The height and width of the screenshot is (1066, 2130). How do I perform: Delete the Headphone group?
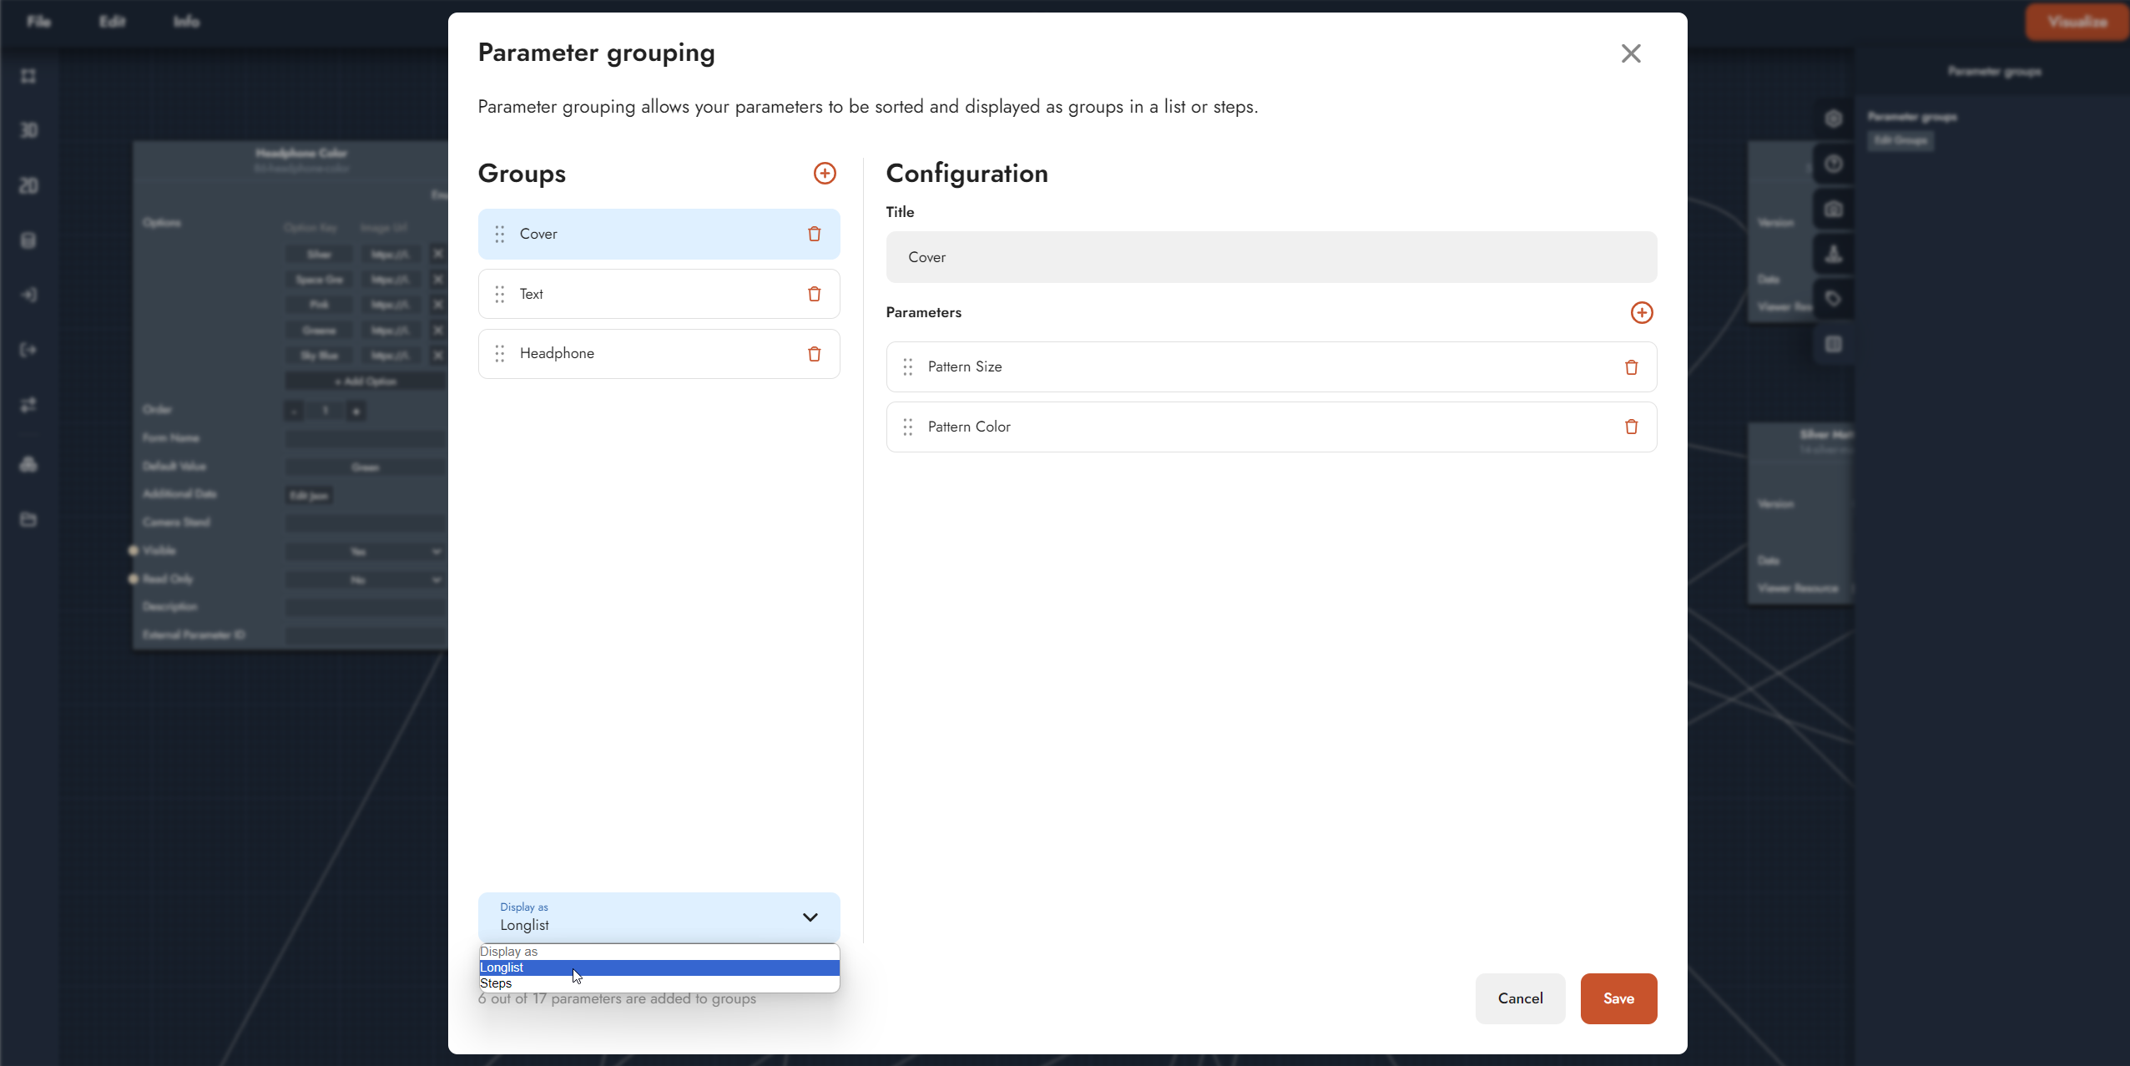tap(815, 354)
